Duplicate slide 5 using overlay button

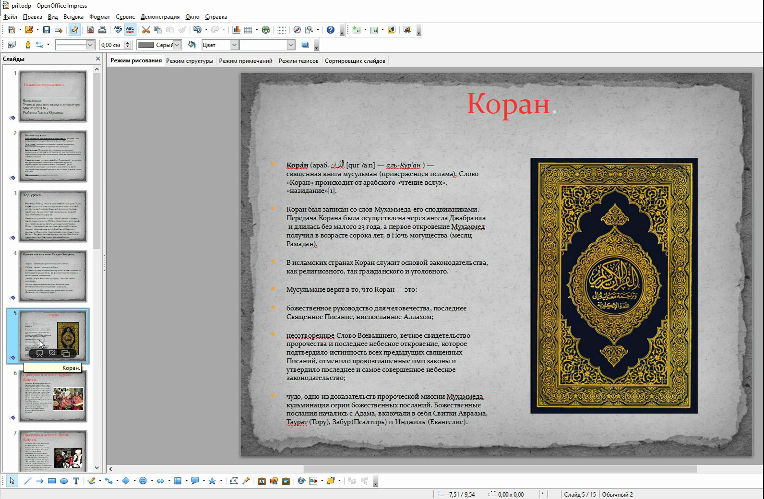[66, 354]
